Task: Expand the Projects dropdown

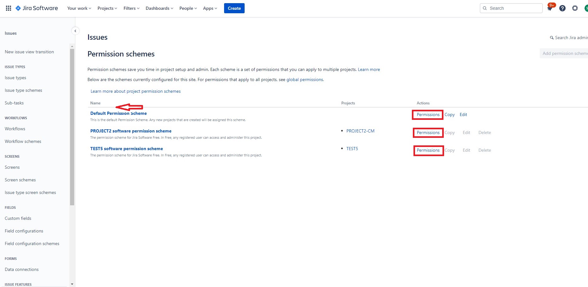Action: click(x=107, y=8)
